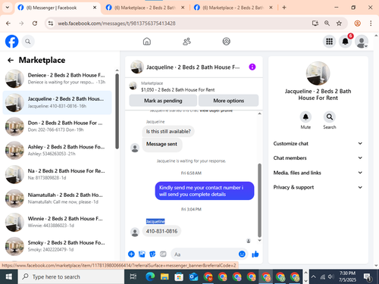The image size is (379, 284).
Task: Switch to the third Marketplace tab
Action: pos(233,8)
